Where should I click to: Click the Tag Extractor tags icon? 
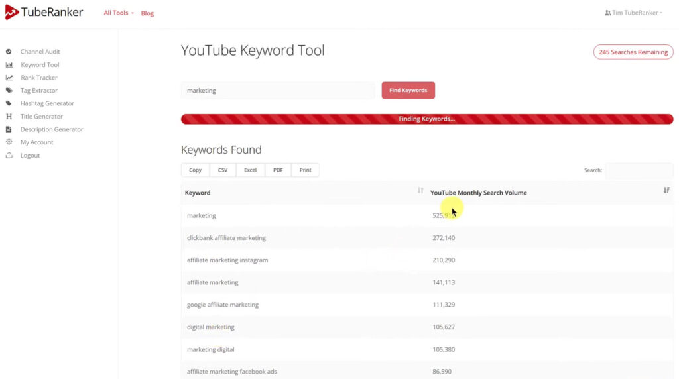tap(9, 90)
